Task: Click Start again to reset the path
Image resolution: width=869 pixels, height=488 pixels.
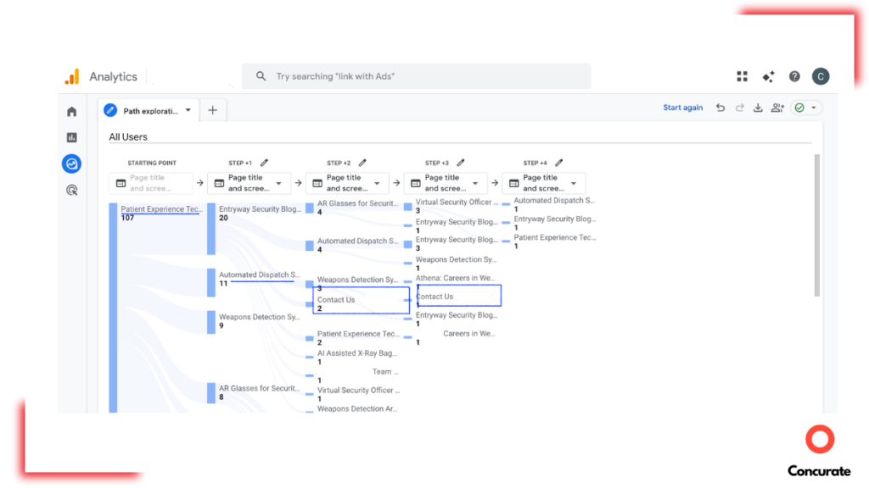Action: click(683, 108)
